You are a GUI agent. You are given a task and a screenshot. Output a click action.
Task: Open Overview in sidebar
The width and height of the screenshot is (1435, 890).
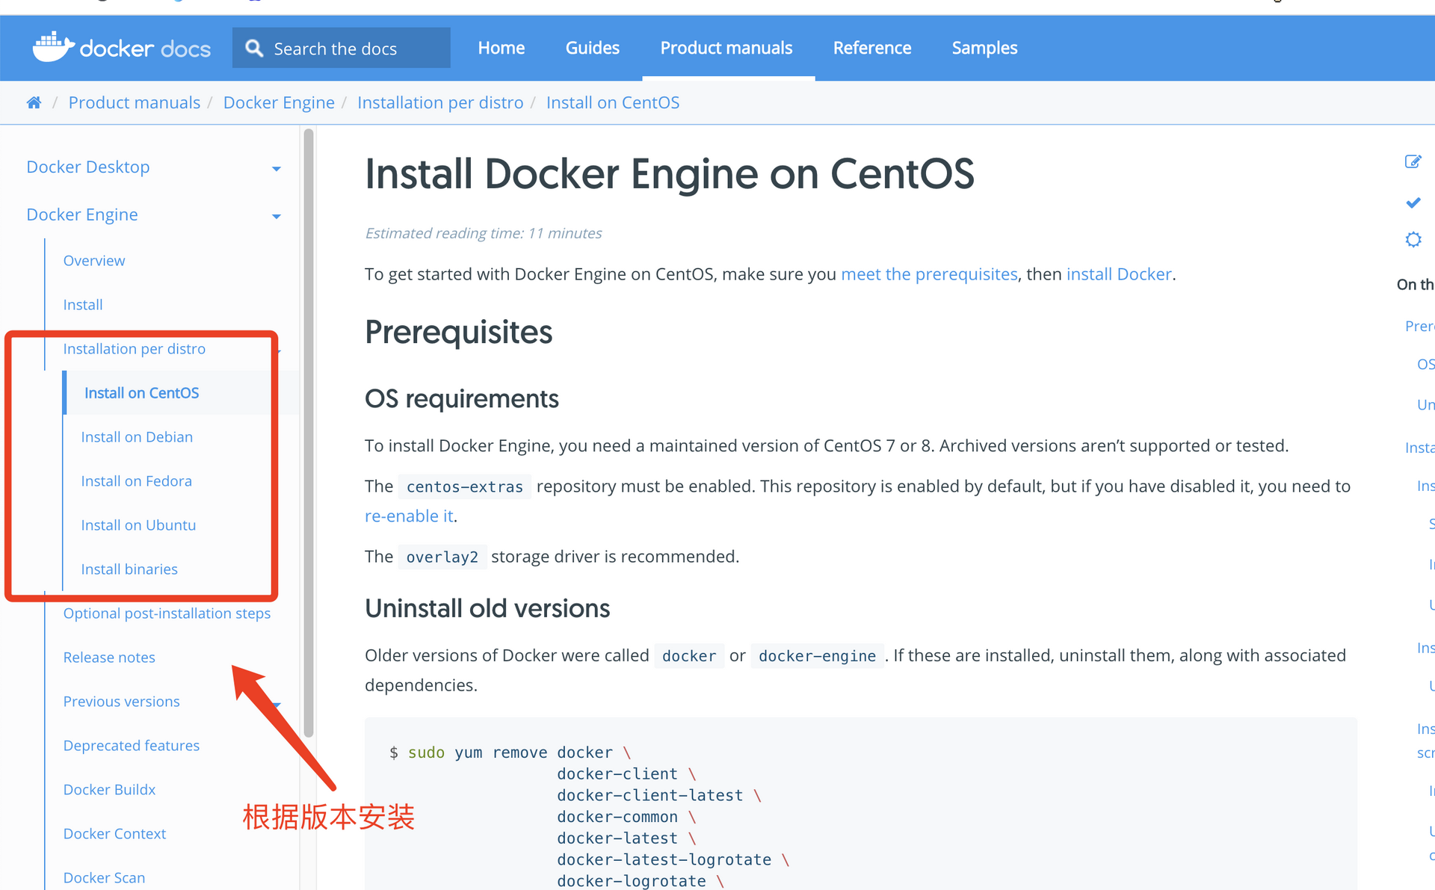coord(94,261)
